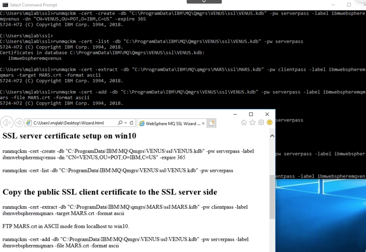Click the empty C:\Users\mqlab\ssl> prompt line
The width and height of the screenshot is (366, 252).
click(x=26, y=36)
